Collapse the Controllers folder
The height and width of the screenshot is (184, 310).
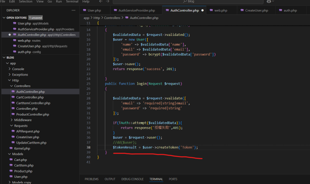(12, 86)
